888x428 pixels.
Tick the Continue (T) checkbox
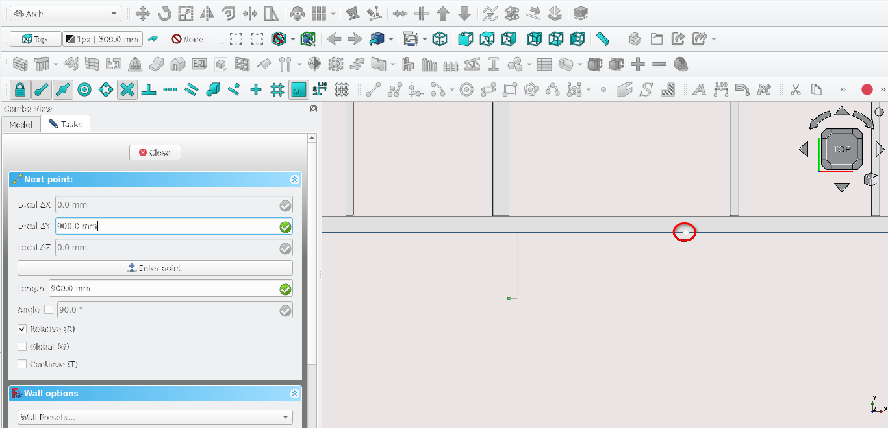click(22, 364)
